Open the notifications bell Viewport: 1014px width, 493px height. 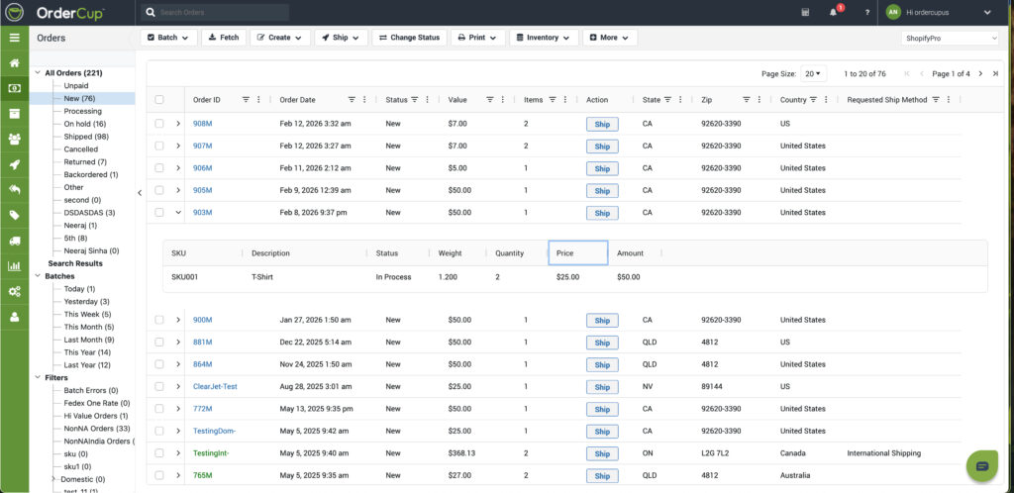click(x=833, y=13)
